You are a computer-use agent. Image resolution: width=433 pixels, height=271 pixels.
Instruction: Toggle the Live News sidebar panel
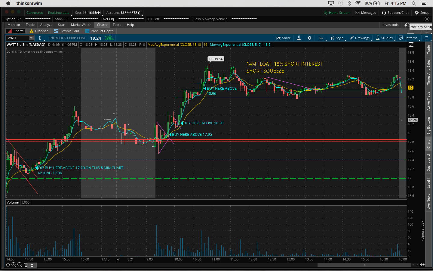pyautogui.click(x=428, y=202)
